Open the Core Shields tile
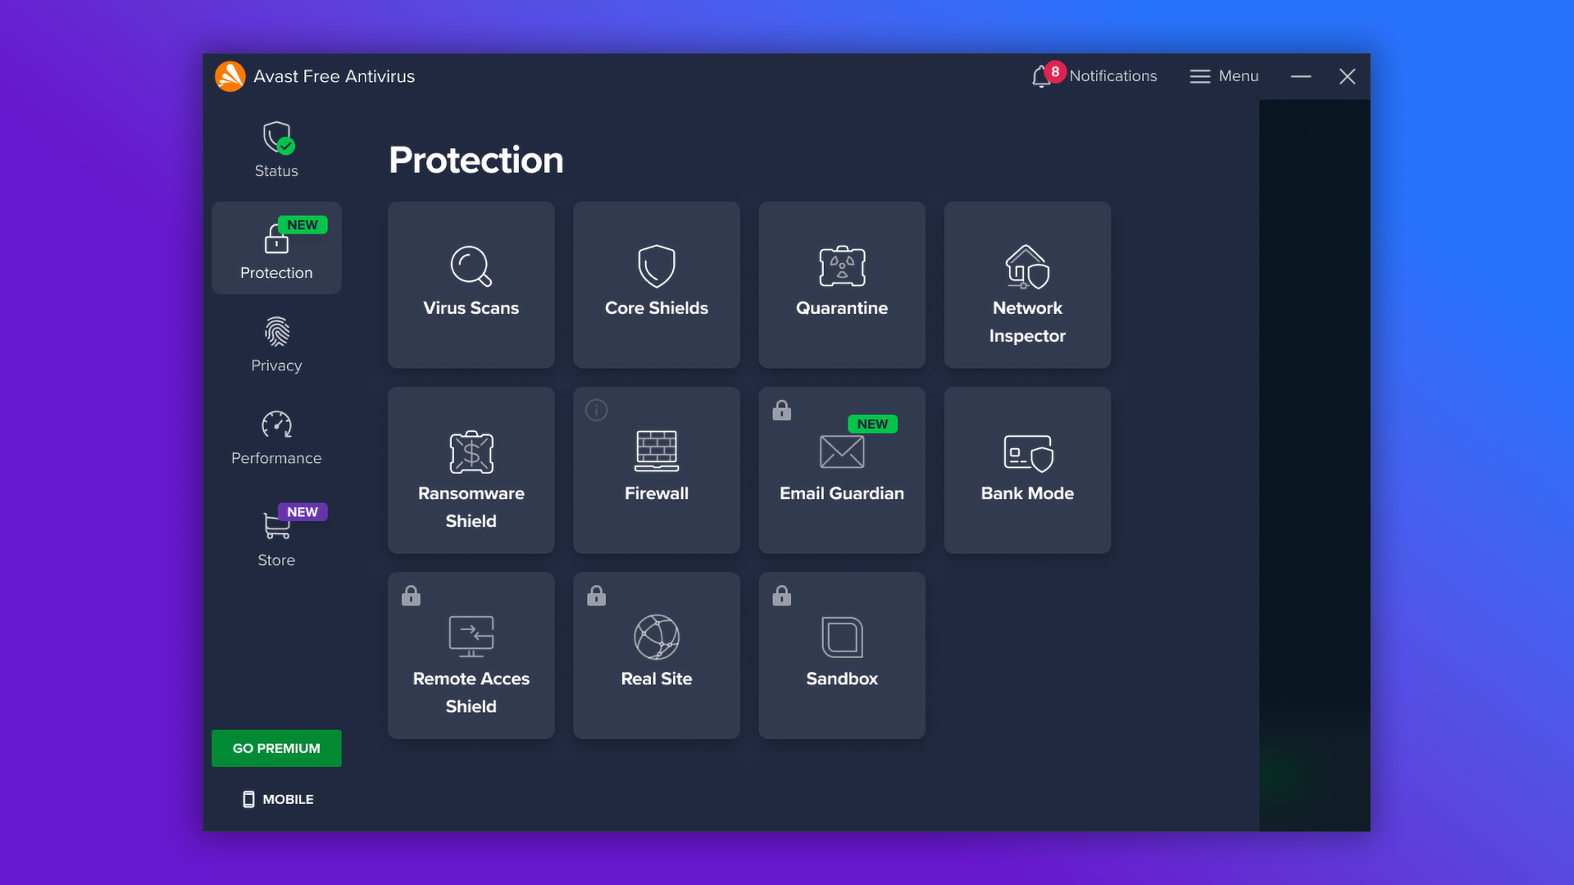Viewport: 1574px width, 885px height. (x=656, y=284)
